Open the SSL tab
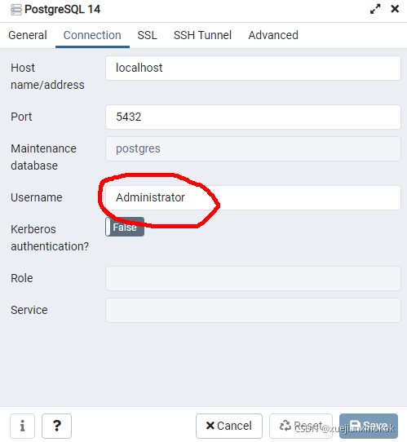The image size is (407, 442). (x=147, y=36)
